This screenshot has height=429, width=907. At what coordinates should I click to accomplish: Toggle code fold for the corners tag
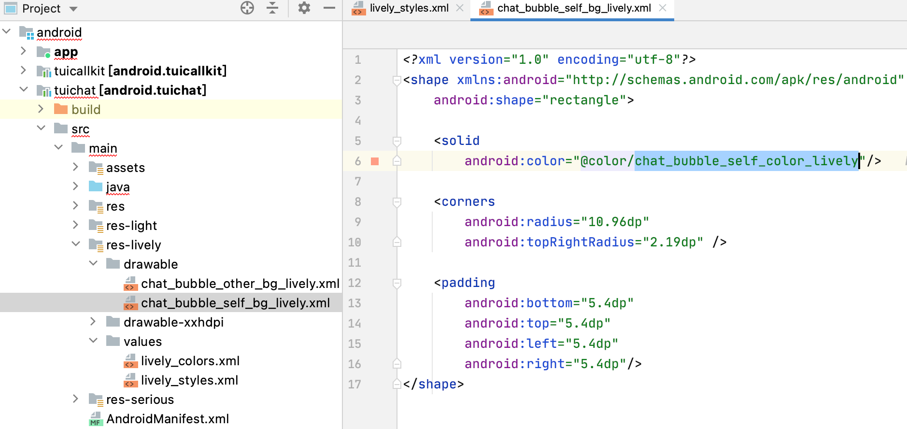pos(397,202)
